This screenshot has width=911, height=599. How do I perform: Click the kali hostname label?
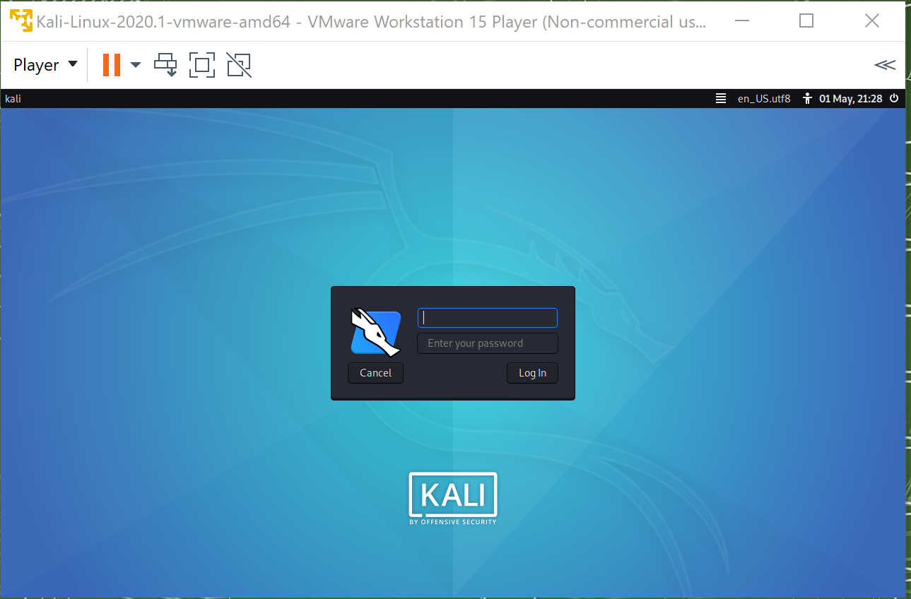coord(13,99)
